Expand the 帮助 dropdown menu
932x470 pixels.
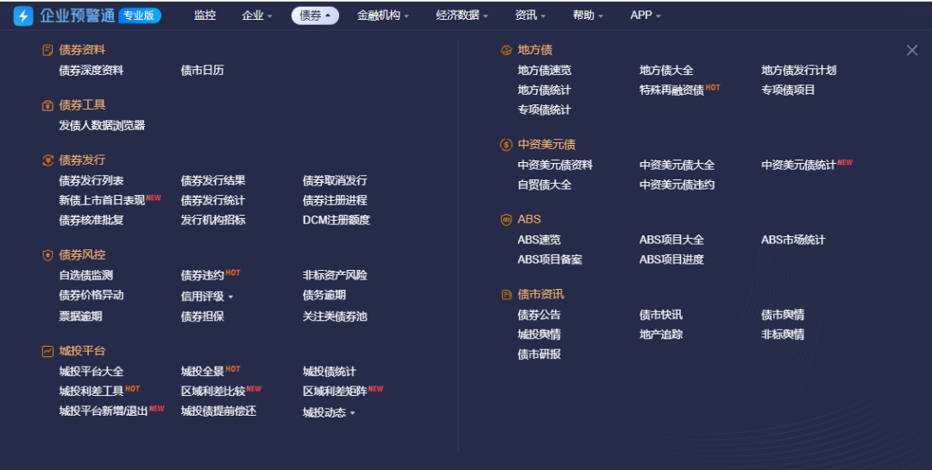(588, 16)
